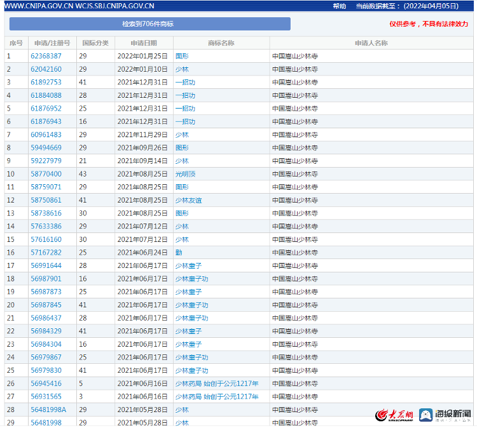Open registration number 62368387
477x428 pixels.
(x=46, y=56)
